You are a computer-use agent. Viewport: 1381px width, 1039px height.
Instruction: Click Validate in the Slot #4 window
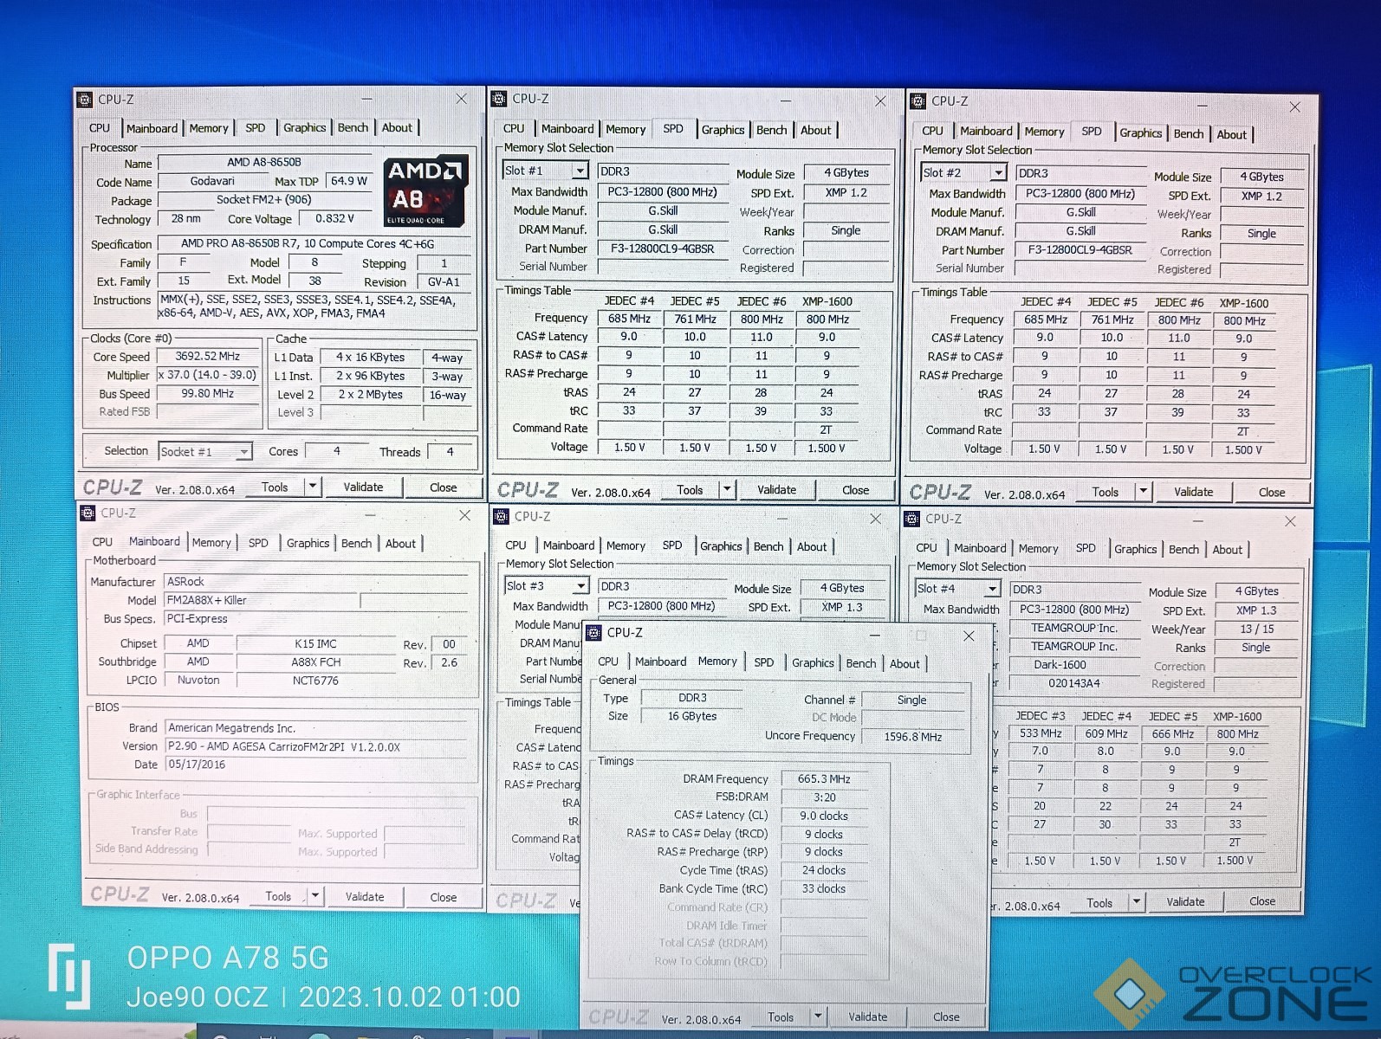coord(1185,901)
